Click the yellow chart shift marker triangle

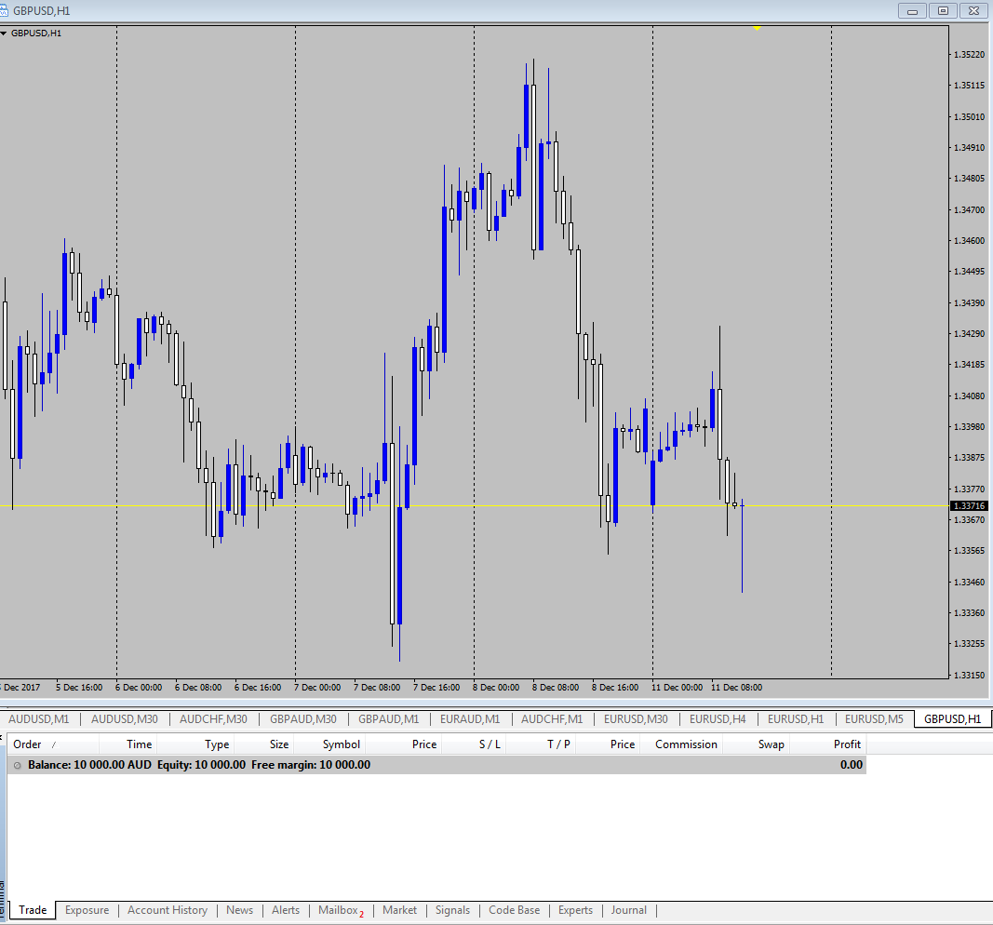click(x=757, y=28)
